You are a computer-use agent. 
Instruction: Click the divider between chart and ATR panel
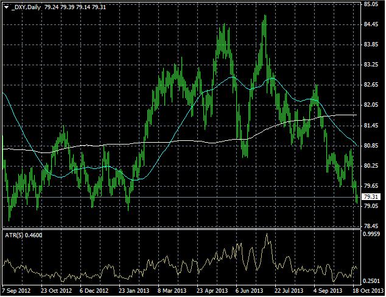tap(180, 229)
